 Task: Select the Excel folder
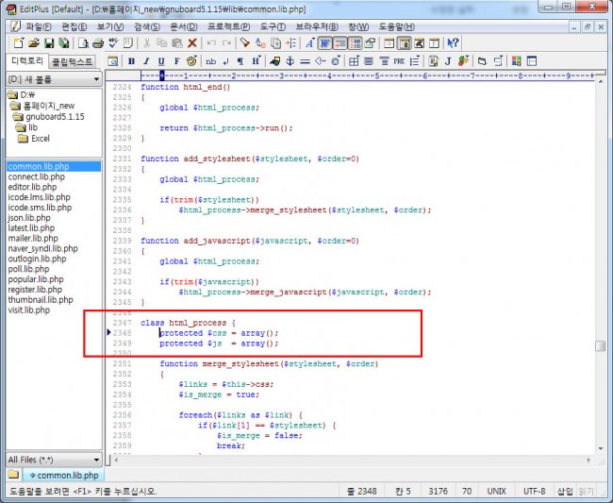click(34, 139)
